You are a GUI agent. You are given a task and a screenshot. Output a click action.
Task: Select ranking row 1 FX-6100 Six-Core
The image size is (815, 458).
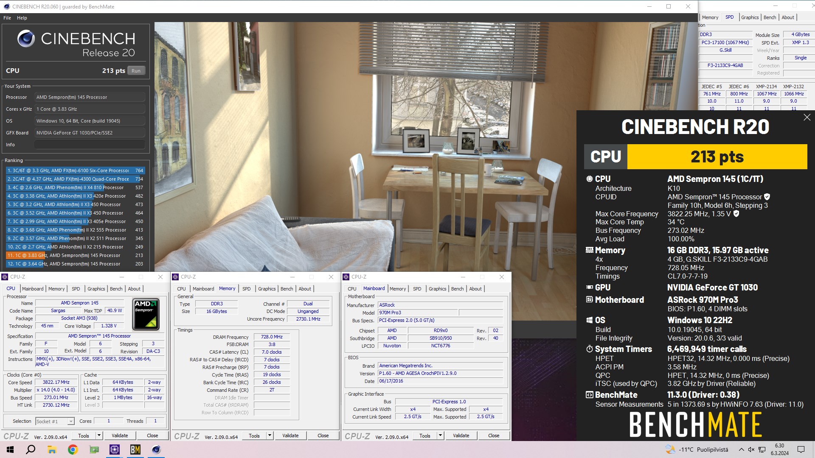(75, 170)
